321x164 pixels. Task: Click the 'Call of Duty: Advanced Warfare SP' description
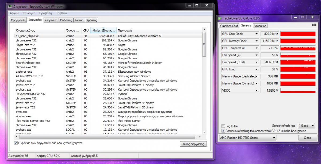coord(140,36)
